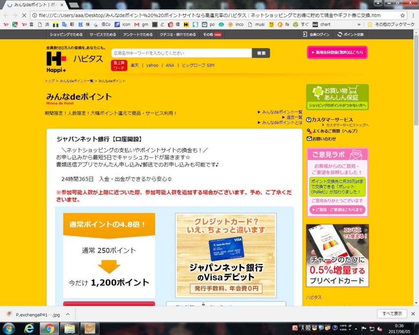Open ショッピングでためる menu
The width and height of the screenshot is (419, 335).
tap(66, 34)
